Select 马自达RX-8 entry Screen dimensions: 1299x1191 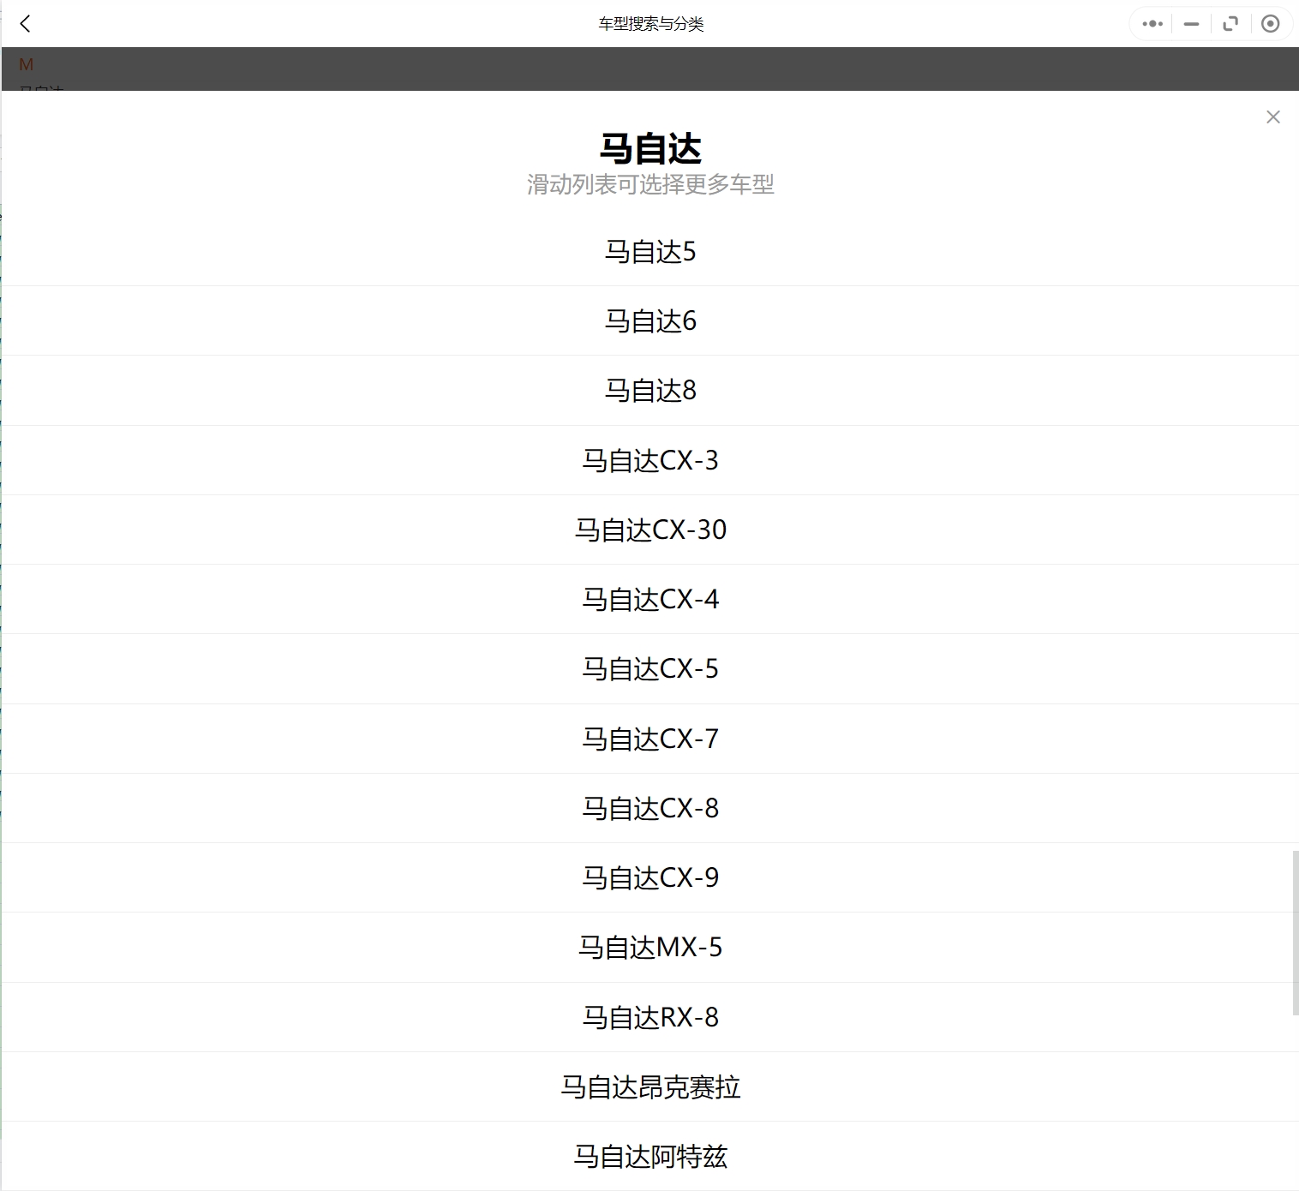pyautogui.click(x=650, y=1018)
